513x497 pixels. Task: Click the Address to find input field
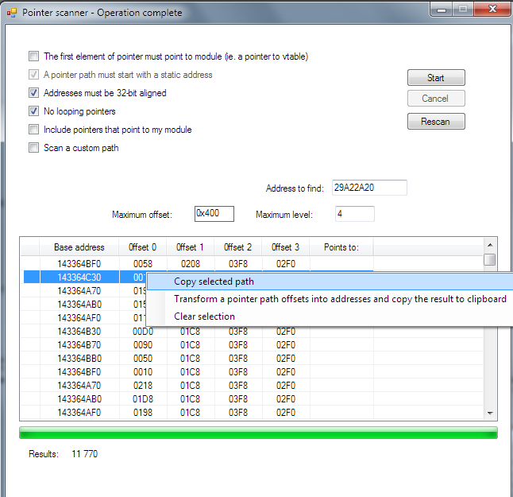coord(368,188)
